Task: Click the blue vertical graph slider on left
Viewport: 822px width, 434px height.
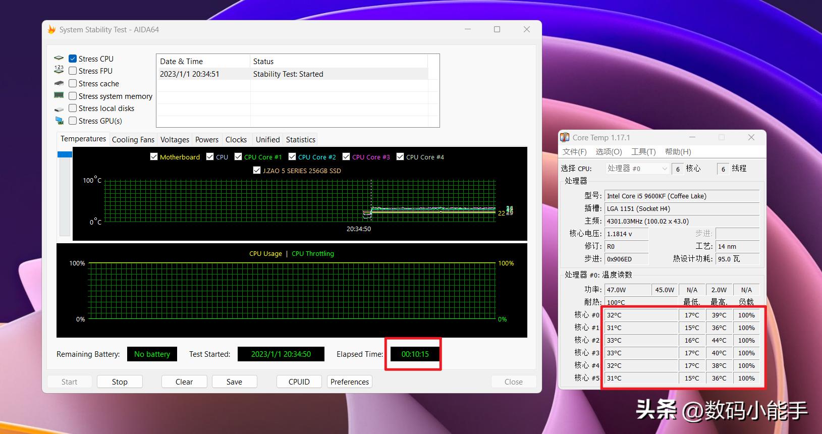Action: [65, 154]
